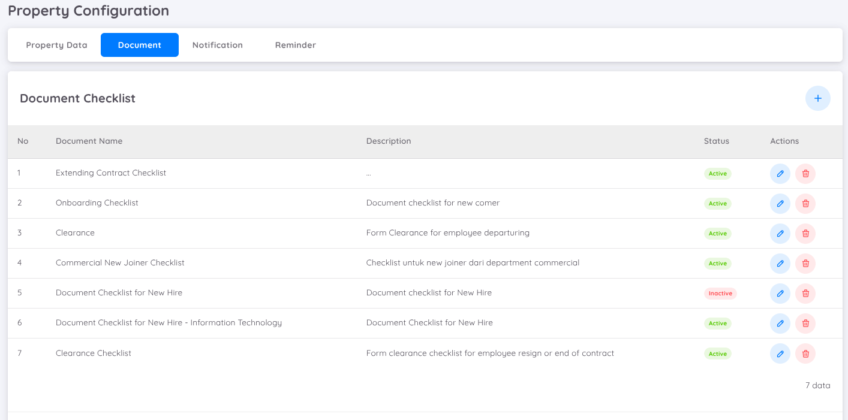Open the Notification tab
This screenshot has height=420, width=848.
click(x=217, y=45)
